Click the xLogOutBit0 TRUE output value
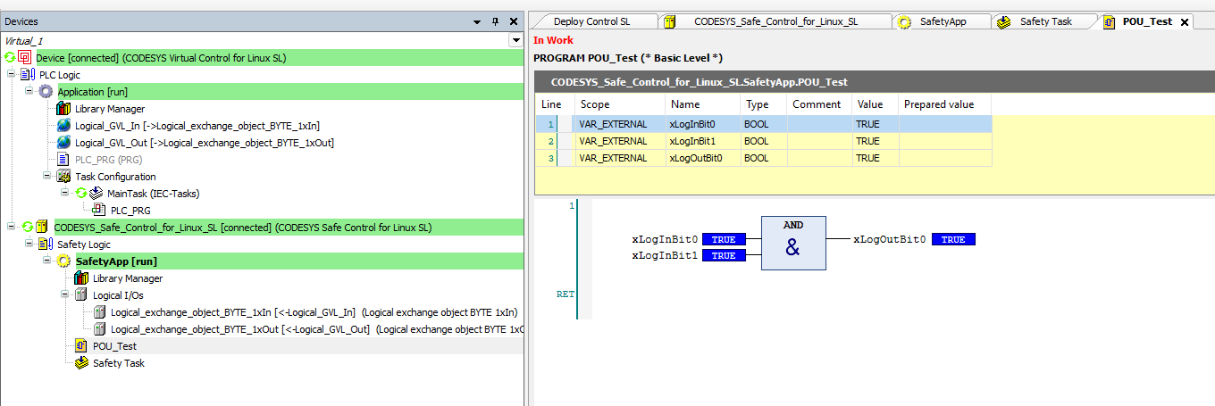The width and height of the screenshot is (1215, 406). pyautogui.click(x=952, y=239)
